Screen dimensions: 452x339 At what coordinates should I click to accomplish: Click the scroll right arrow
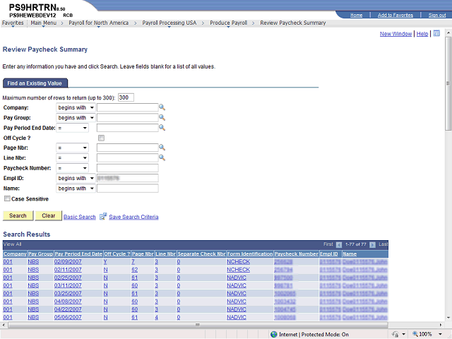click(x=441, y=325)
